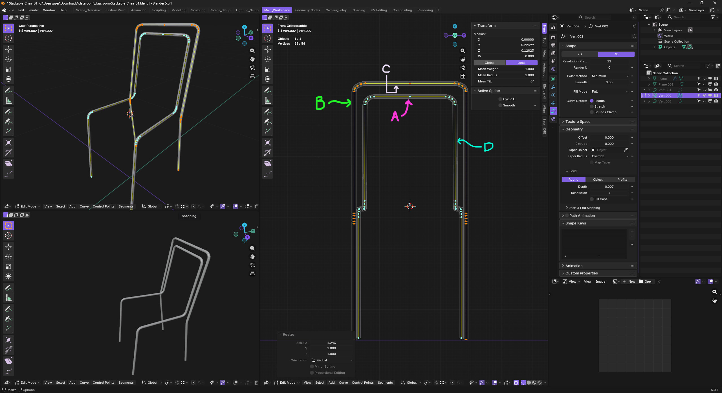Pin the Vert.002 properties context
This screenshot has width=722, height=393.
click(x=634, y=26)
